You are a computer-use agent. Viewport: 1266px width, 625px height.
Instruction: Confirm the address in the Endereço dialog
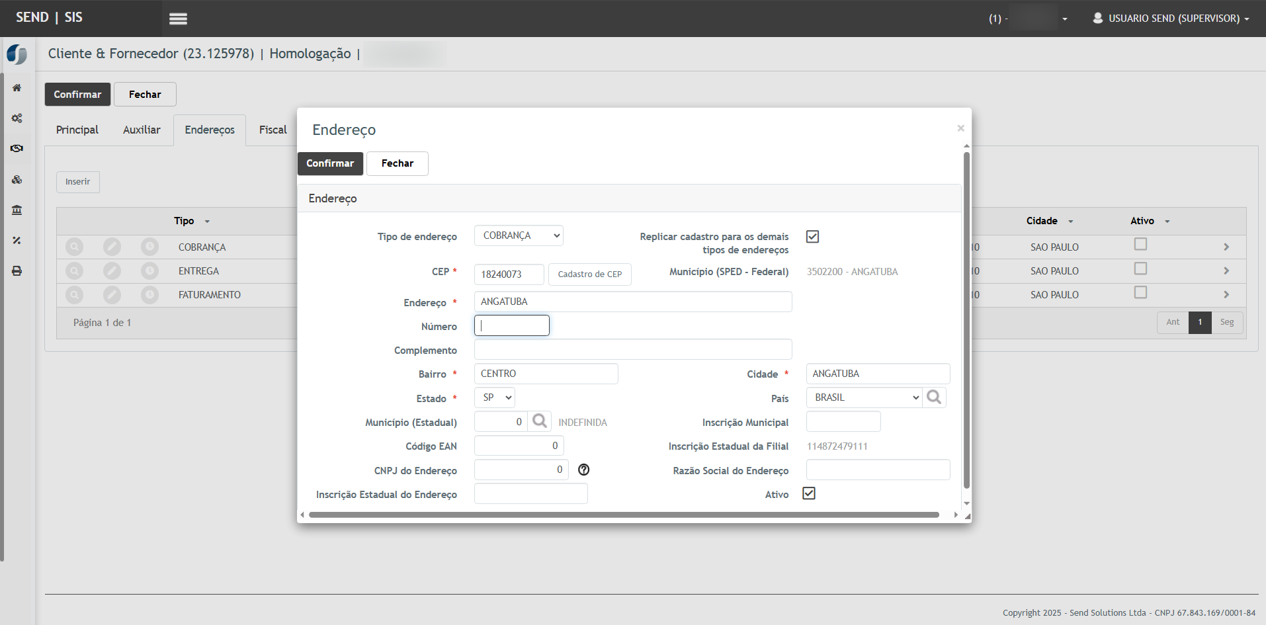pyautogui.click(x=330, y=163)
